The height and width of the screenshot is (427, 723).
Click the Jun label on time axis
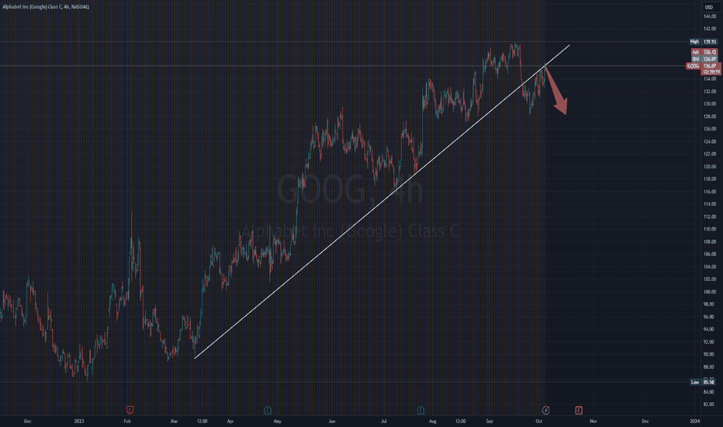[x=331, y=421]
